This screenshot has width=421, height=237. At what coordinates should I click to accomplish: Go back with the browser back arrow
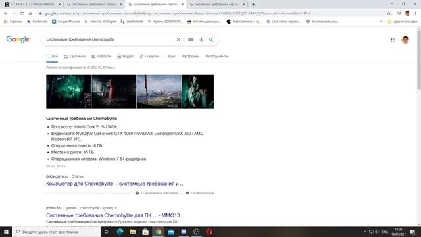click(6, 13)
